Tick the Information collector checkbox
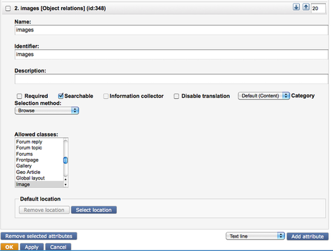Viewport: 333px width, 251px height. pos(106,96)
